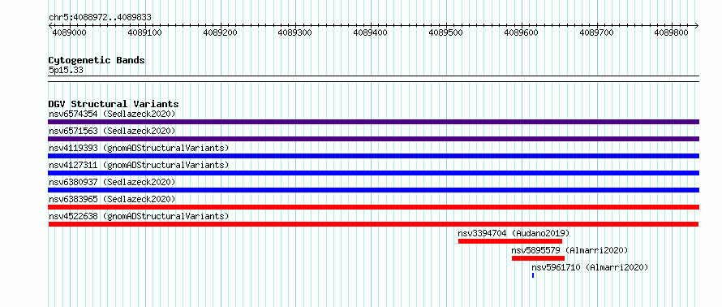Screen dimensions: 722x307
Task: Open variant label nsv5961710 (Almarri2020)
Action: pos(591,267)
